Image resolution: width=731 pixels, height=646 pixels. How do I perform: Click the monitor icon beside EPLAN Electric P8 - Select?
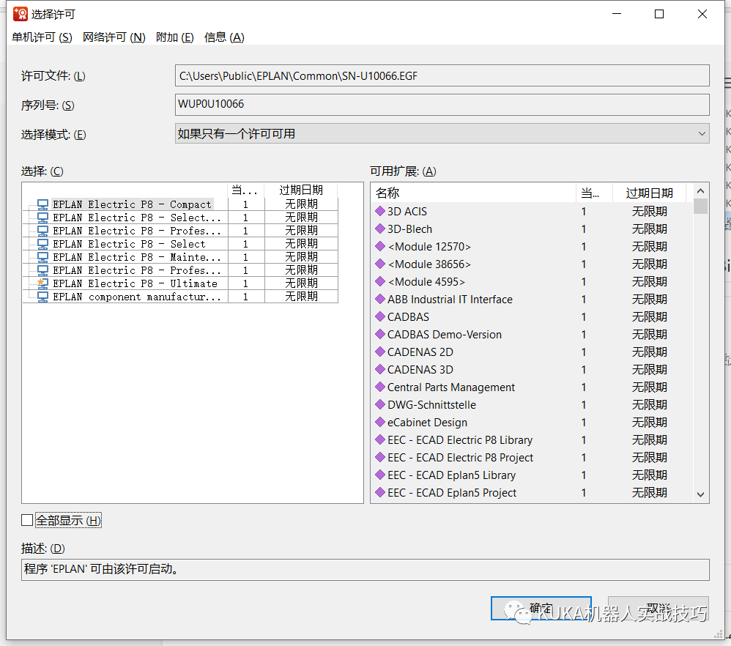point(42,244)
